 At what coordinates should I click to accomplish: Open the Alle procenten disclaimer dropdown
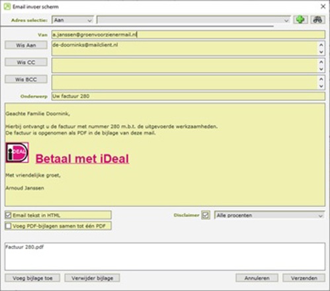pos(269,216)
